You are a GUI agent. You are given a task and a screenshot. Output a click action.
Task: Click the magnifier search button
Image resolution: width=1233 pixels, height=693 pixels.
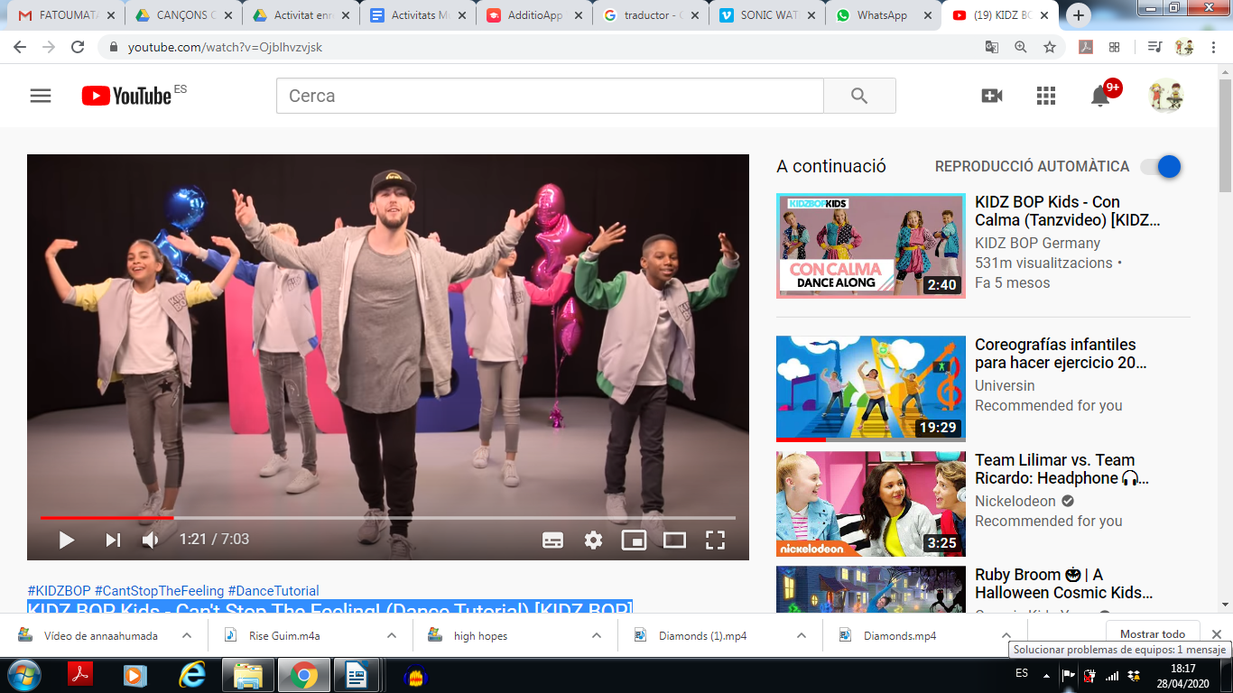pos(859,96)
